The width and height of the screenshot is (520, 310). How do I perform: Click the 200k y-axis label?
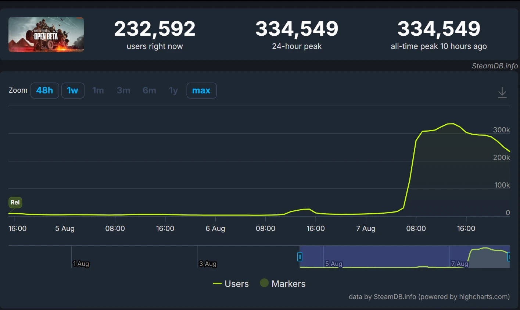[x=502, y=157]
